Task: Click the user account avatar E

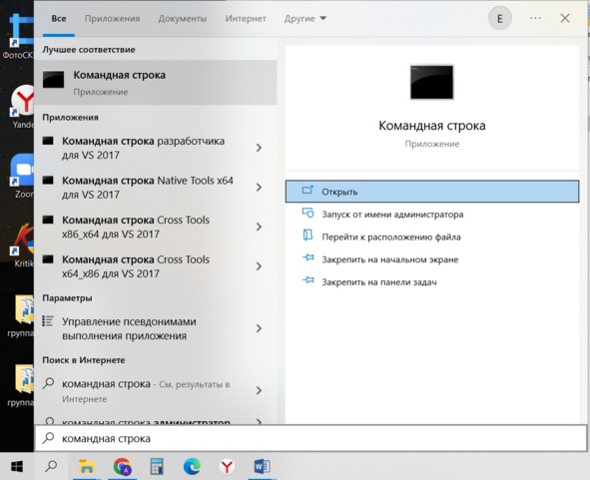Action: click(x=500, y=18)
